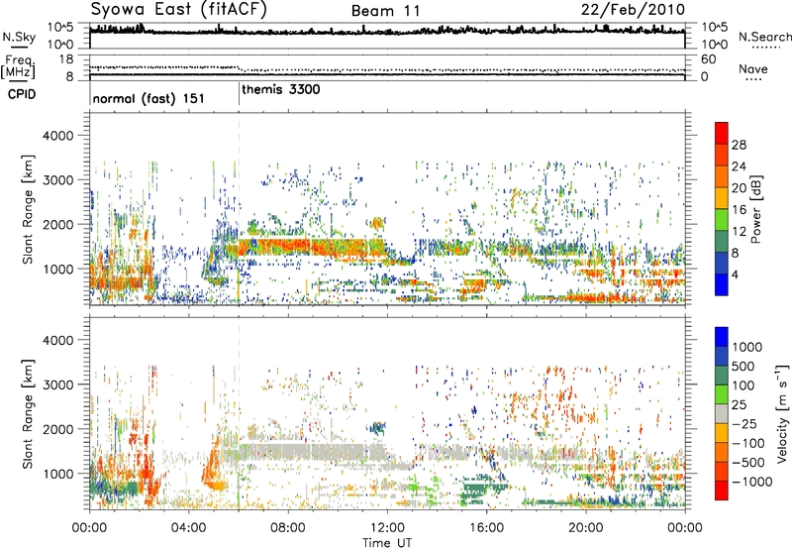Click the '20:00' time axis tick

click(x=585, y=527)
